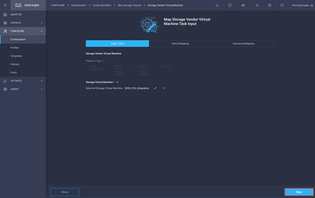
Task: Expand the Operate menu chevron
Action: pyautogui.click(x=42, y=23)
